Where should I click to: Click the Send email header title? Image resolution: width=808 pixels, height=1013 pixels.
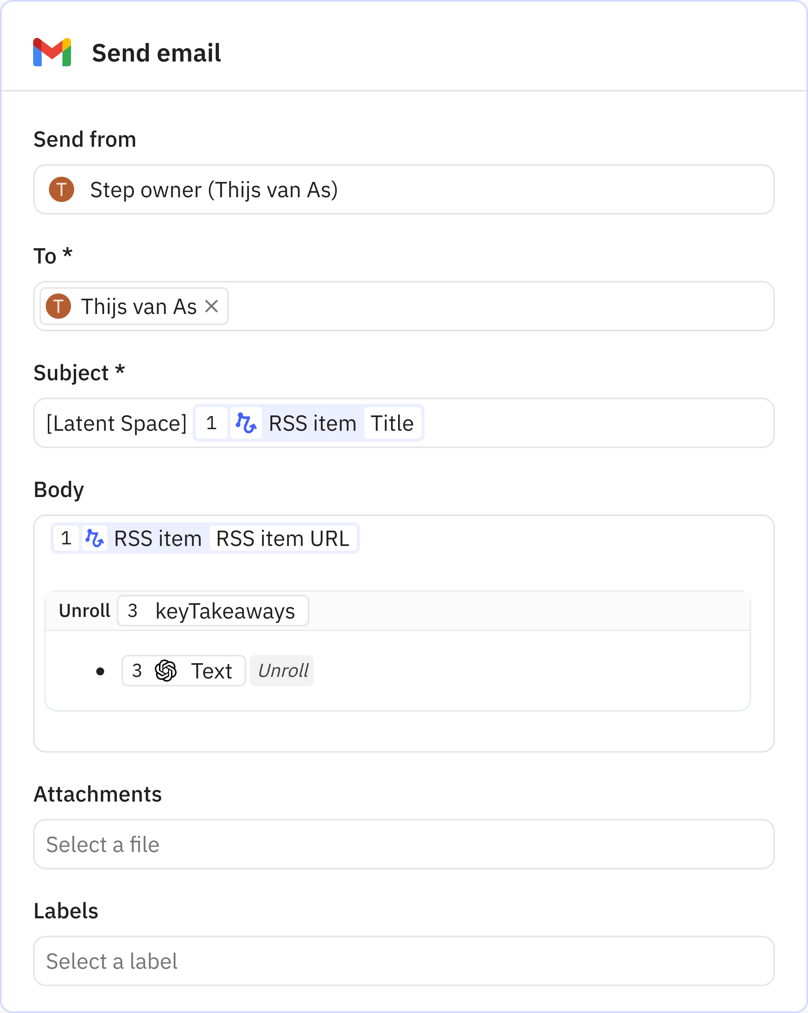tap(156, 52)
